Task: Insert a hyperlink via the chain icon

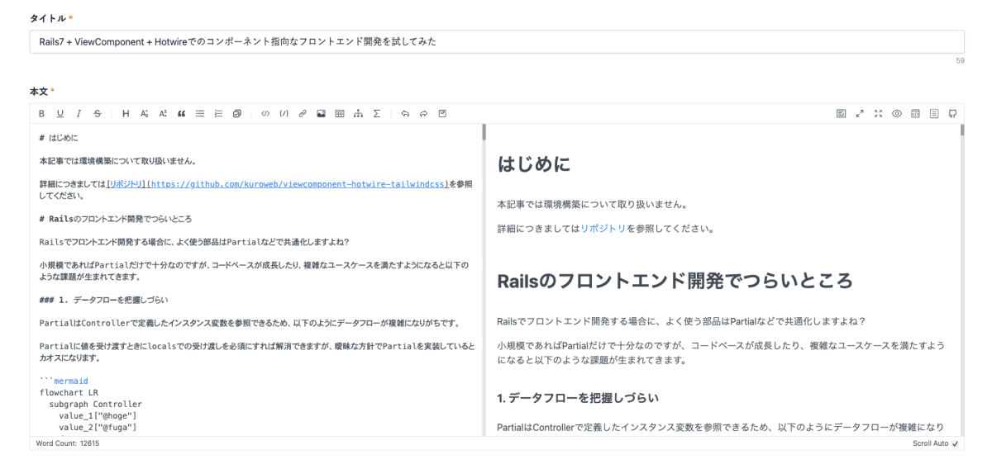Action: pyautogui.click(x=303, y=113)
